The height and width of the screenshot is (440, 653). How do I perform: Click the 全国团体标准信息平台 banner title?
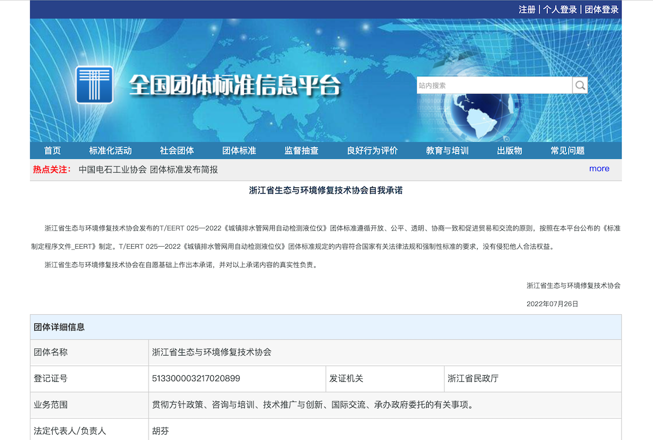click(235, 85)
